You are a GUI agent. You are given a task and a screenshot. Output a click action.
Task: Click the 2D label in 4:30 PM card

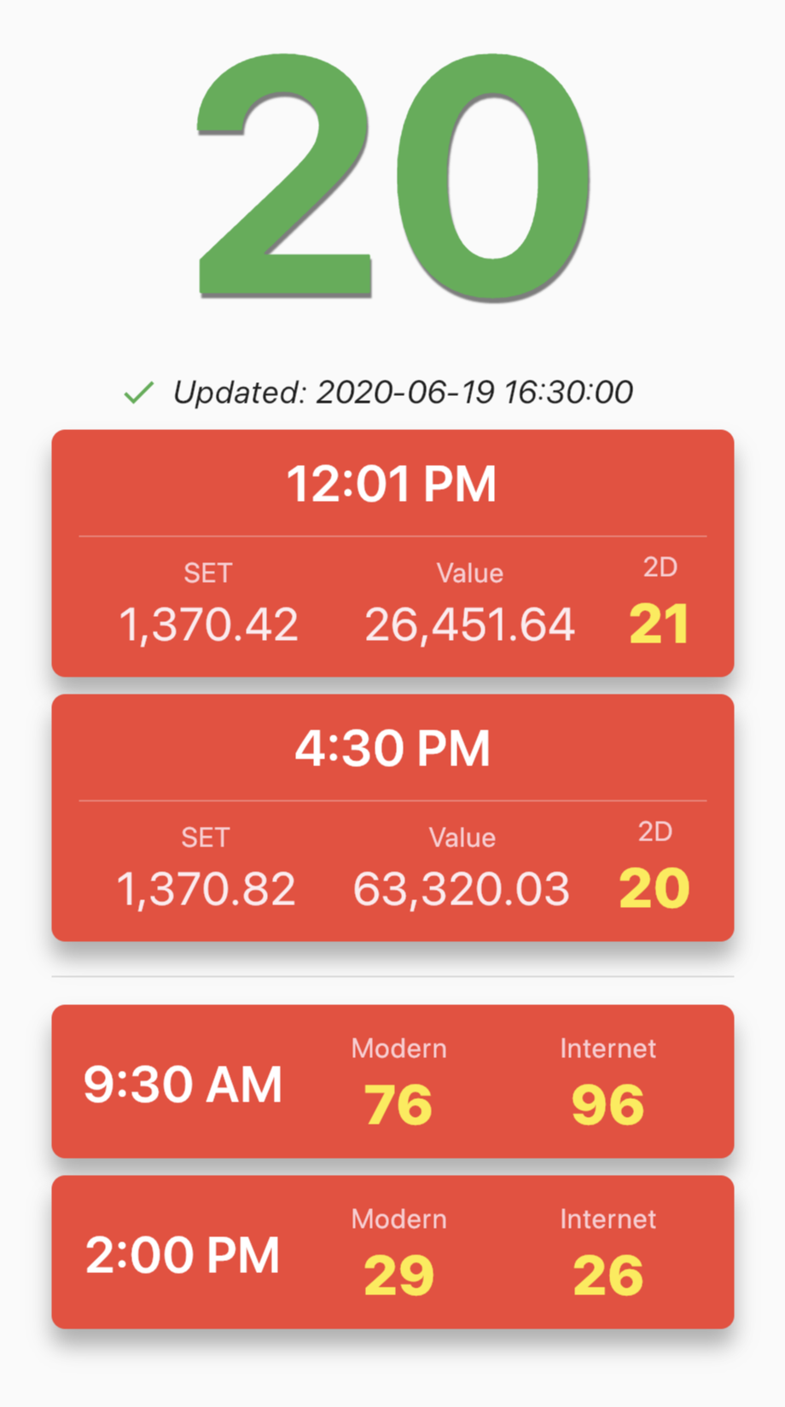pyautogui.click(x=655, y=832)
